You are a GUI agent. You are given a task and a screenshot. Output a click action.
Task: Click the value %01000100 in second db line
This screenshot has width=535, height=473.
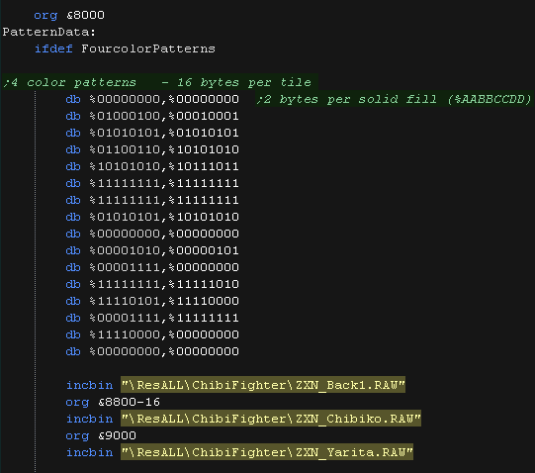click(125, 116)
